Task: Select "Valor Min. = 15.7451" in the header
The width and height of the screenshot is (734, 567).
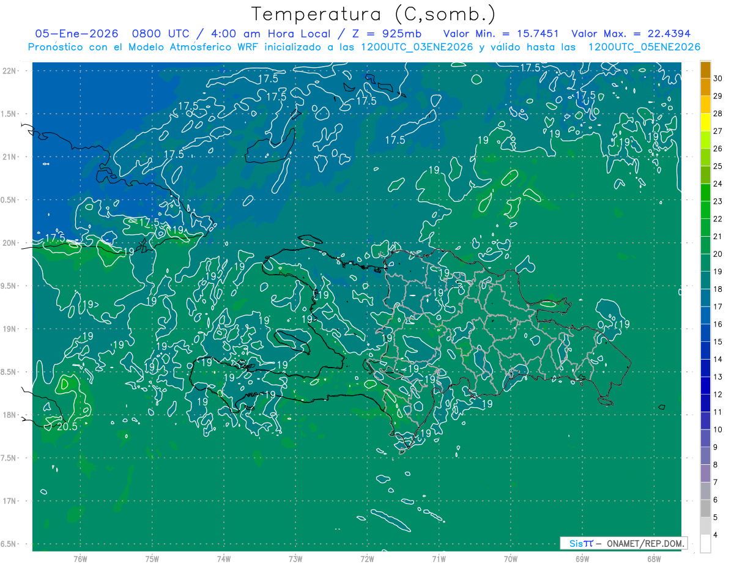Action: pyautogui.click(x=502, y=34)
